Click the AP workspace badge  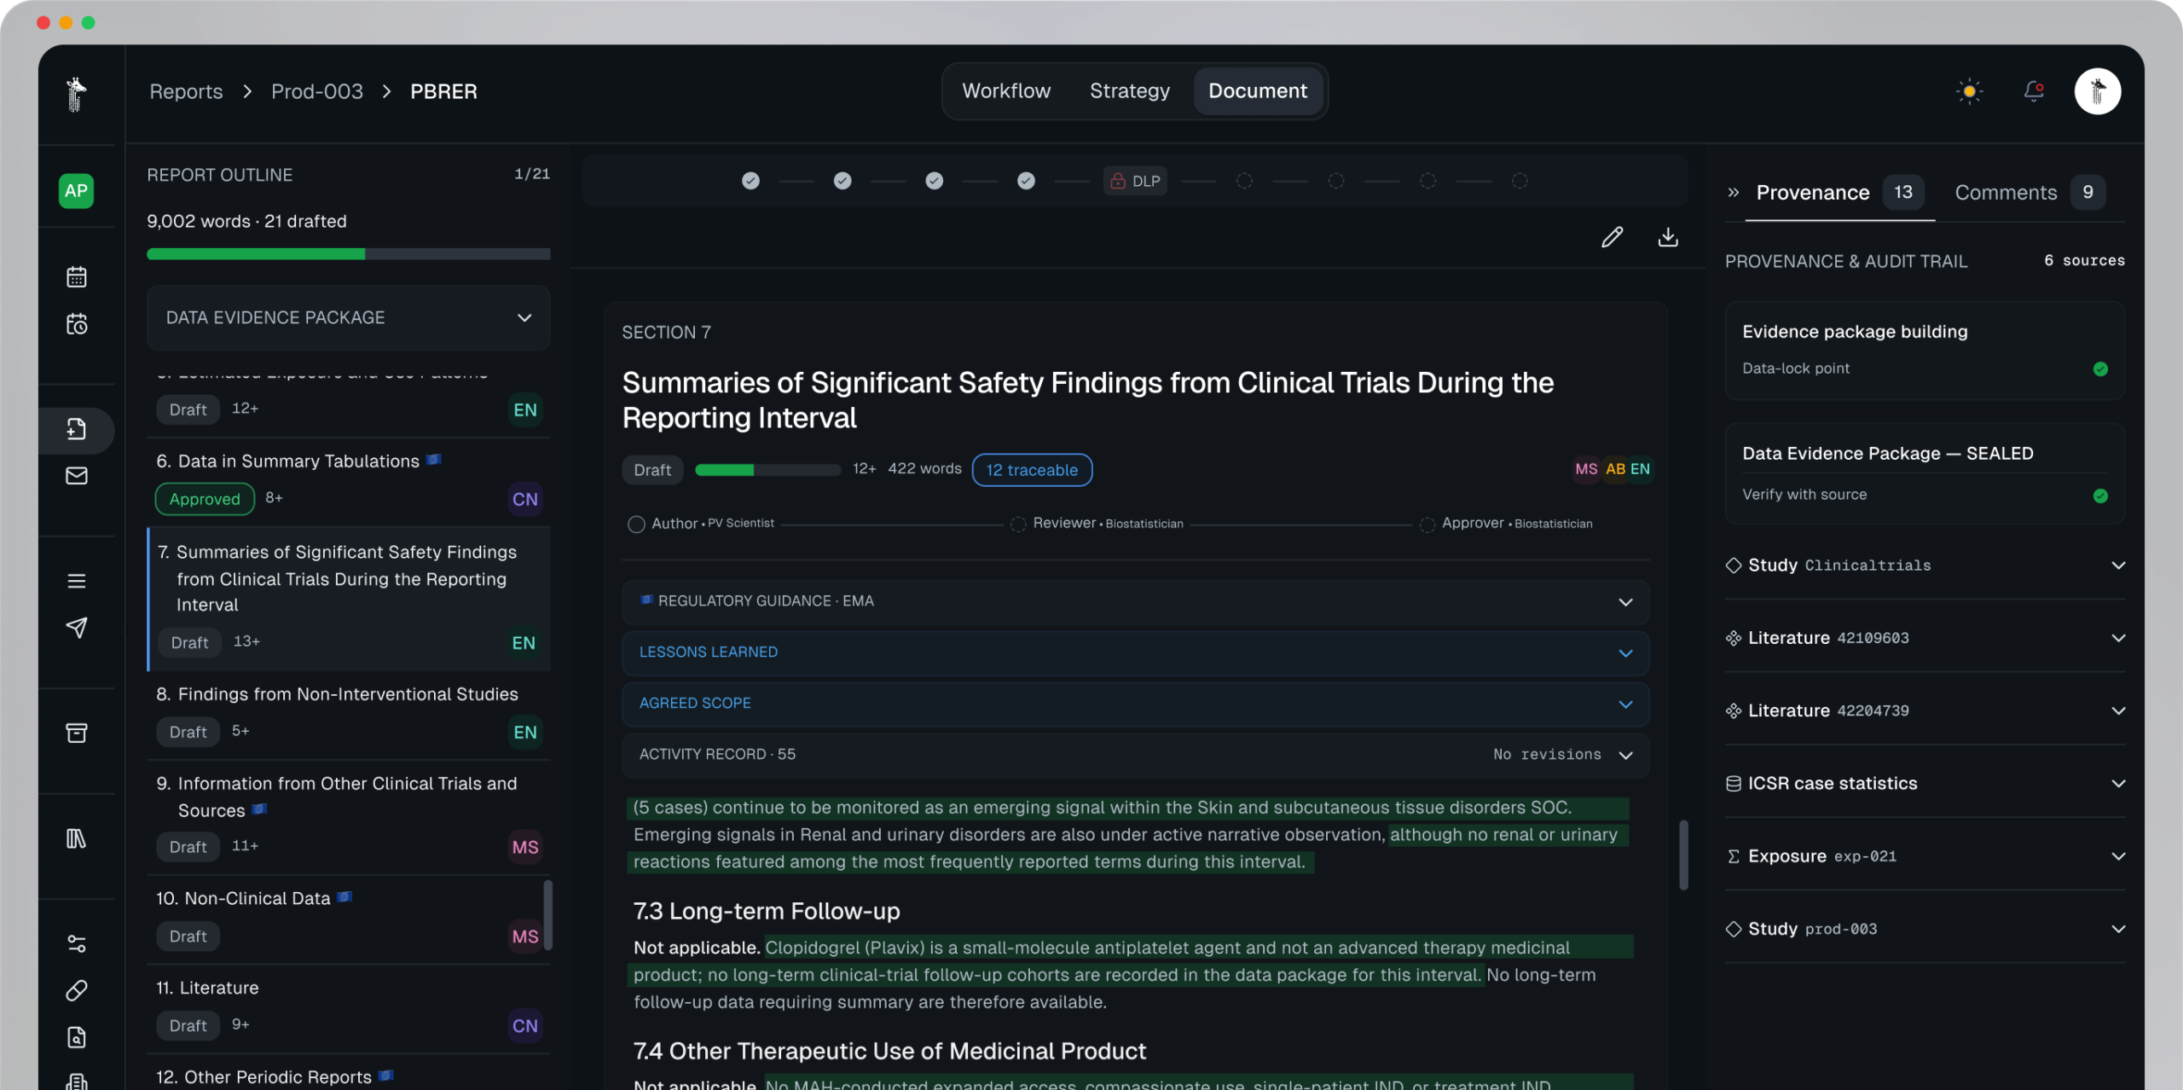click(x=77, y=191)
